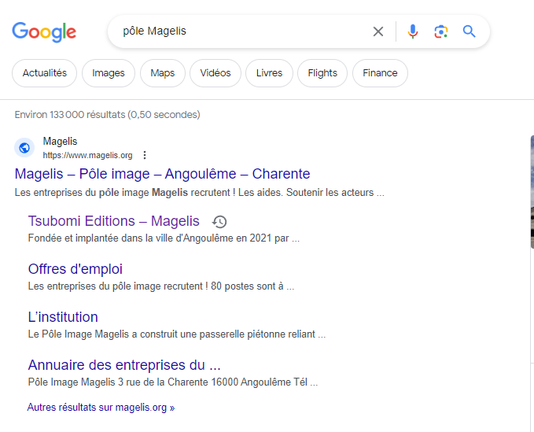Open Google Lens image search
The image size is (534, 432).
tap(441, 31)
